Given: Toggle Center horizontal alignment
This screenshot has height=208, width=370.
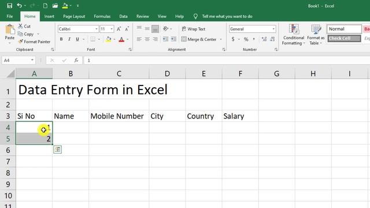Looking at the screenshot, I should coord(147,39).
